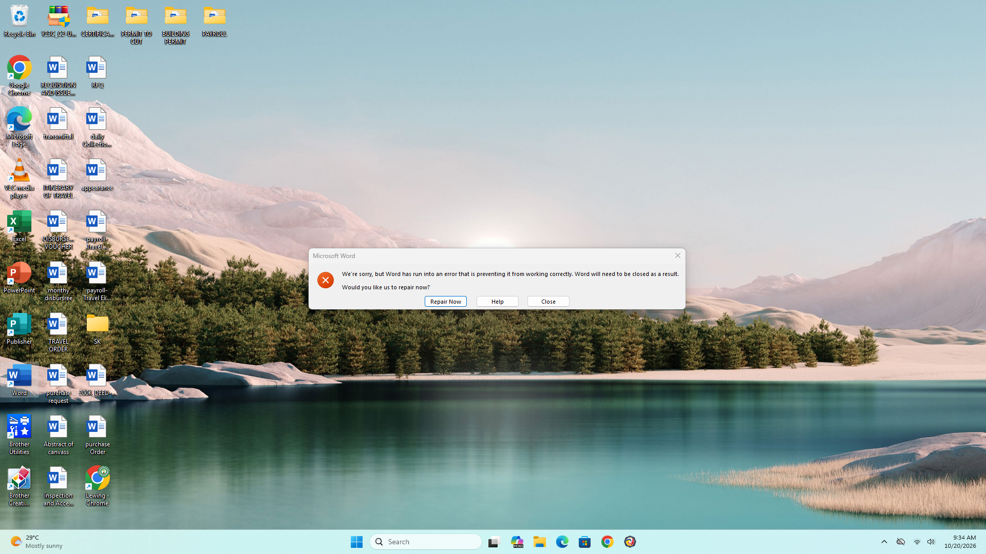Select the PAYROLL folder on desktop
Viewport: 986px width, 554px height.
(214, 21)
